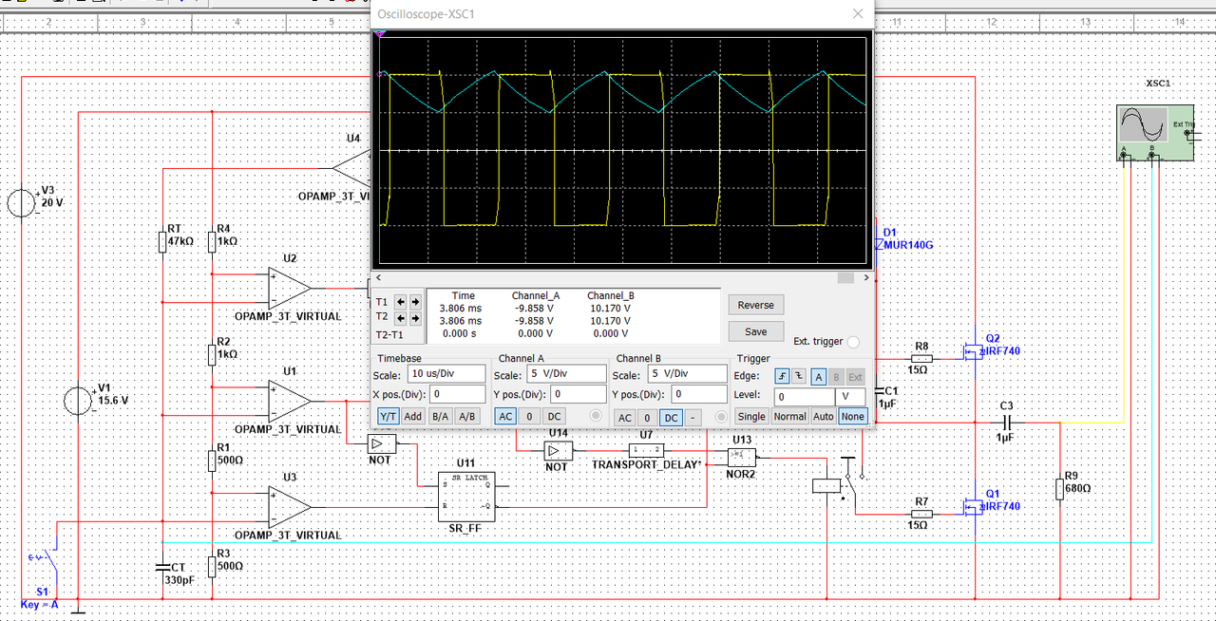Set Channel A coupling to DC
Viewport: 1216px width, 621px height.
point(554,416)
